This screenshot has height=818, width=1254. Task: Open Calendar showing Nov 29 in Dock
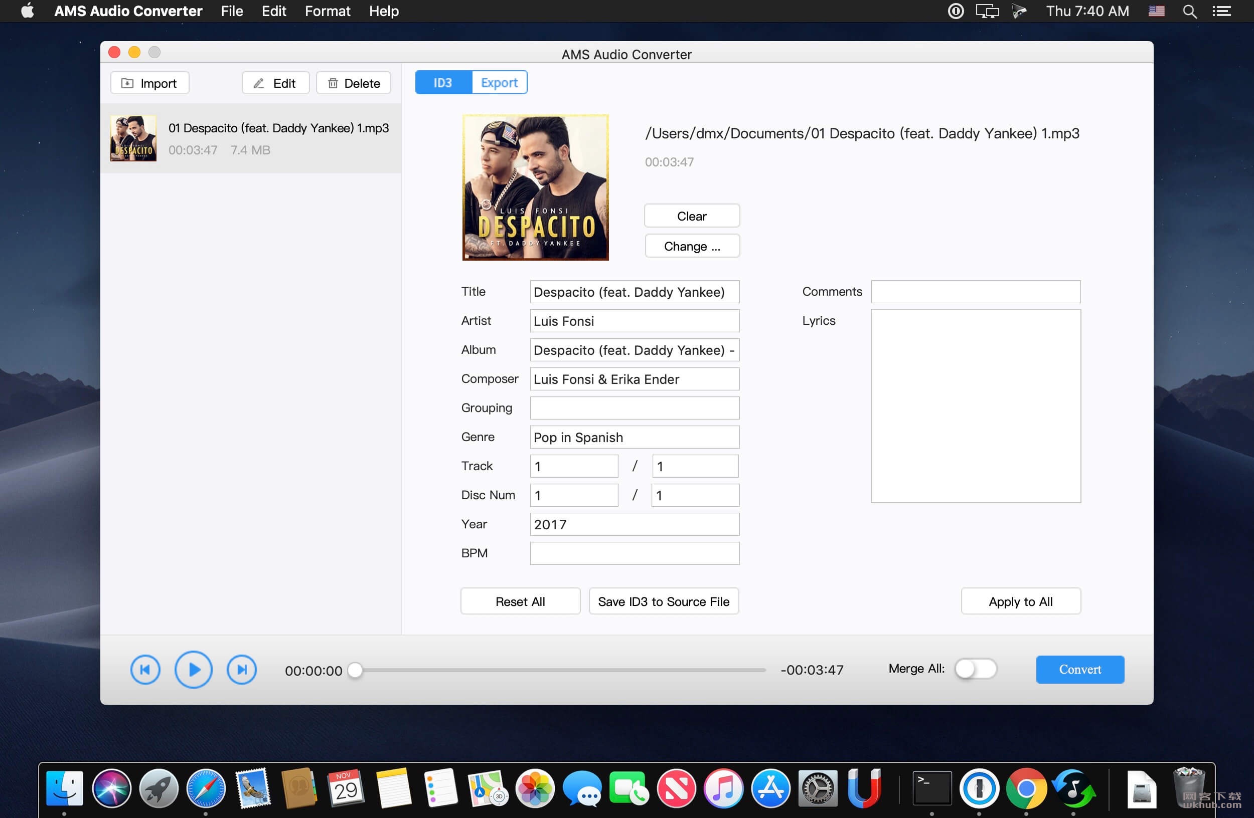pos(346,788)
